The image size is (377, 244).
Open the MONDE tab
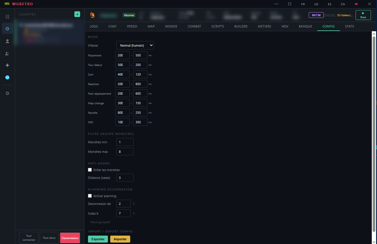pyautogui.click(x=171, y=26)
